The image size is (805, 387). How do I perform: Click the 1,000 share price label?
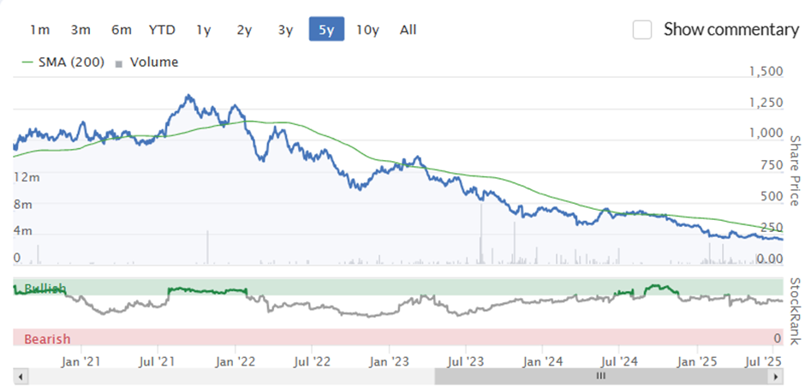coord(767,134)
